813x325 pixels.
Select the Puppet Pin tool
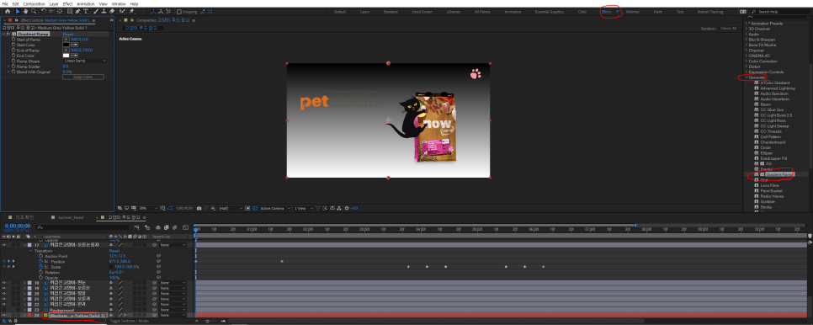tap(132, 11)
